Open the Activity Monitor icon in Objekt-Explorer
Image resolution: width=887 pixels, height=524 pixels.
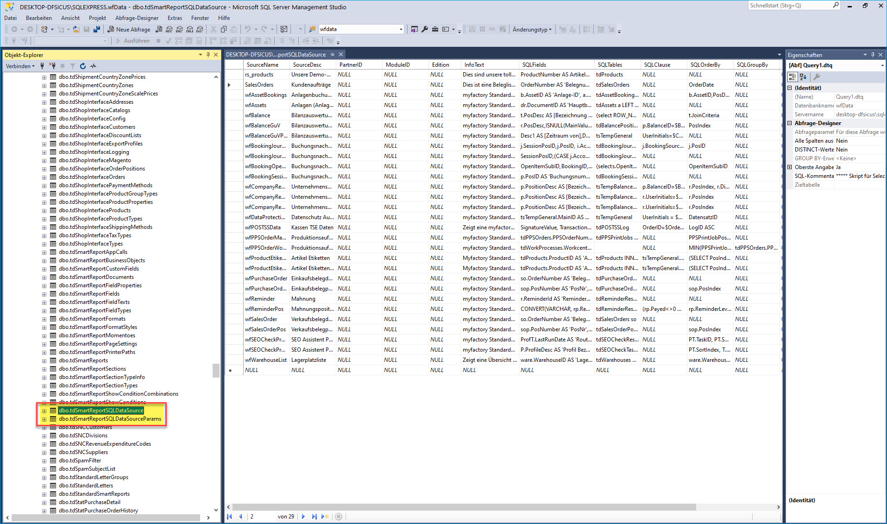94,66
